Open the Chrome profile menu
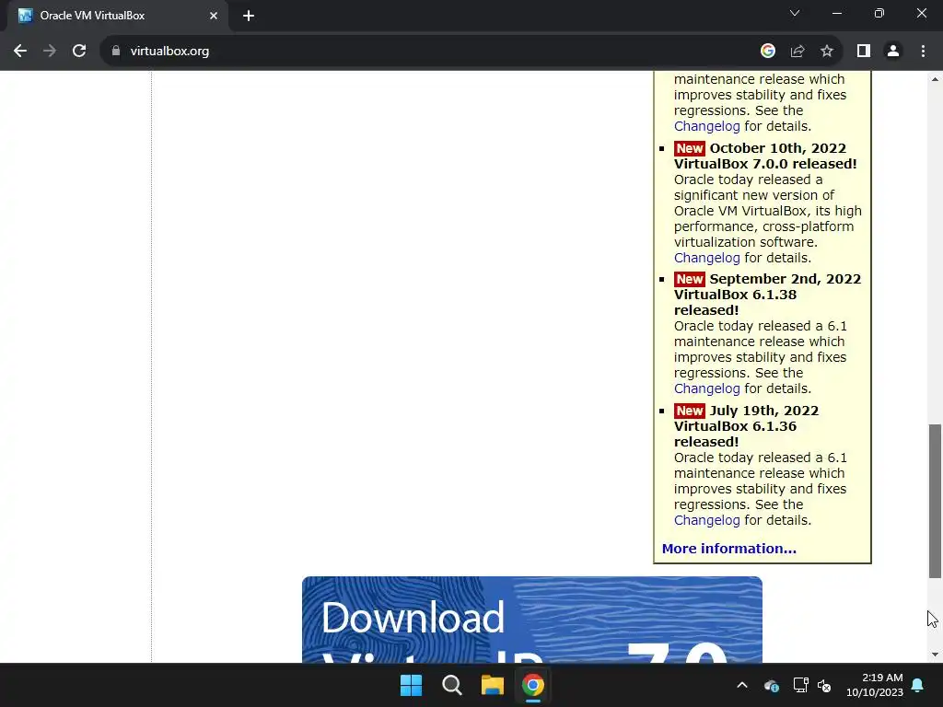943x707 pixels. (893, 52)
